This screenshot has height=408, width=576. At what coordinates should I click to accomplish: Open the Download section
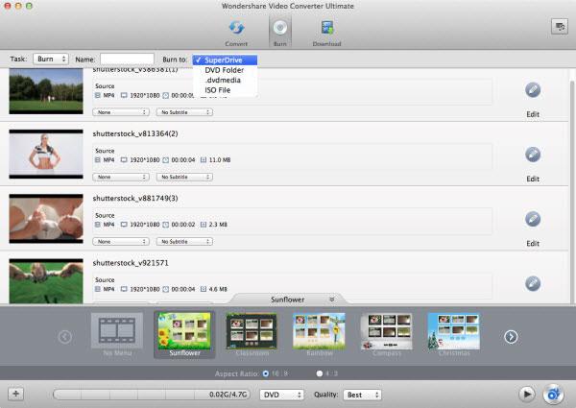click(326, 33)
